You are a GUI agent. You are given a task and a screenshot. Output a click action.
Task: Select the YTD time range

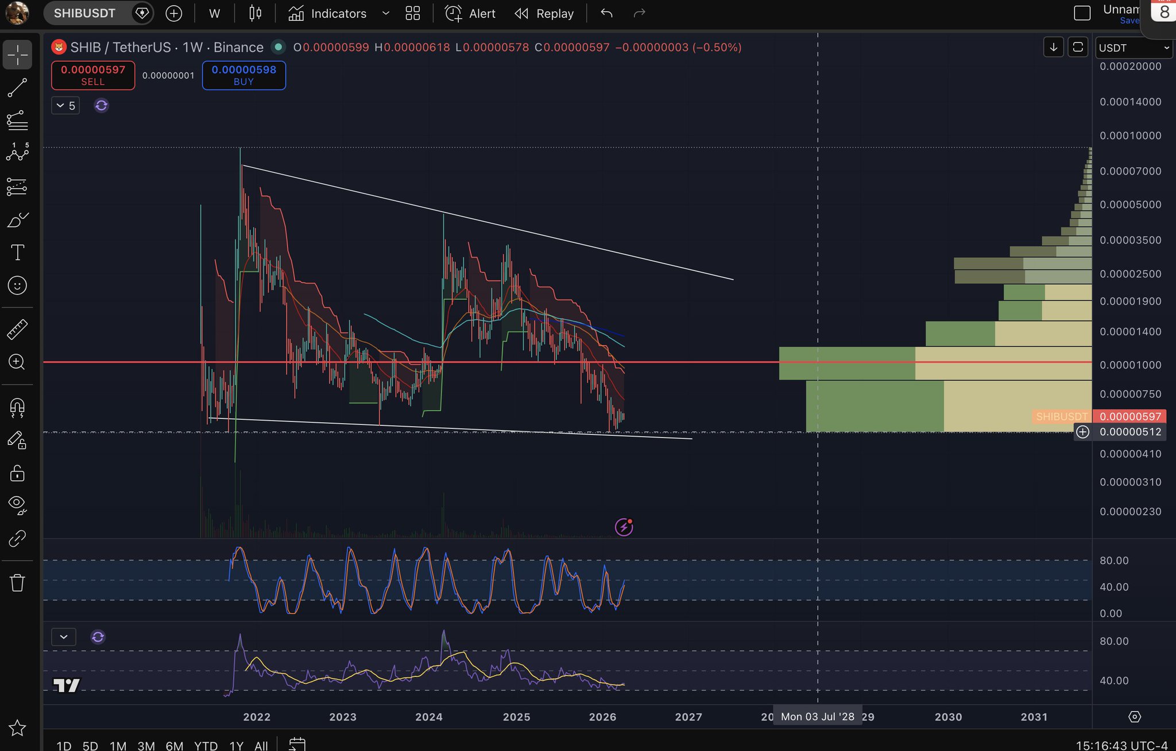click(206, 745)
